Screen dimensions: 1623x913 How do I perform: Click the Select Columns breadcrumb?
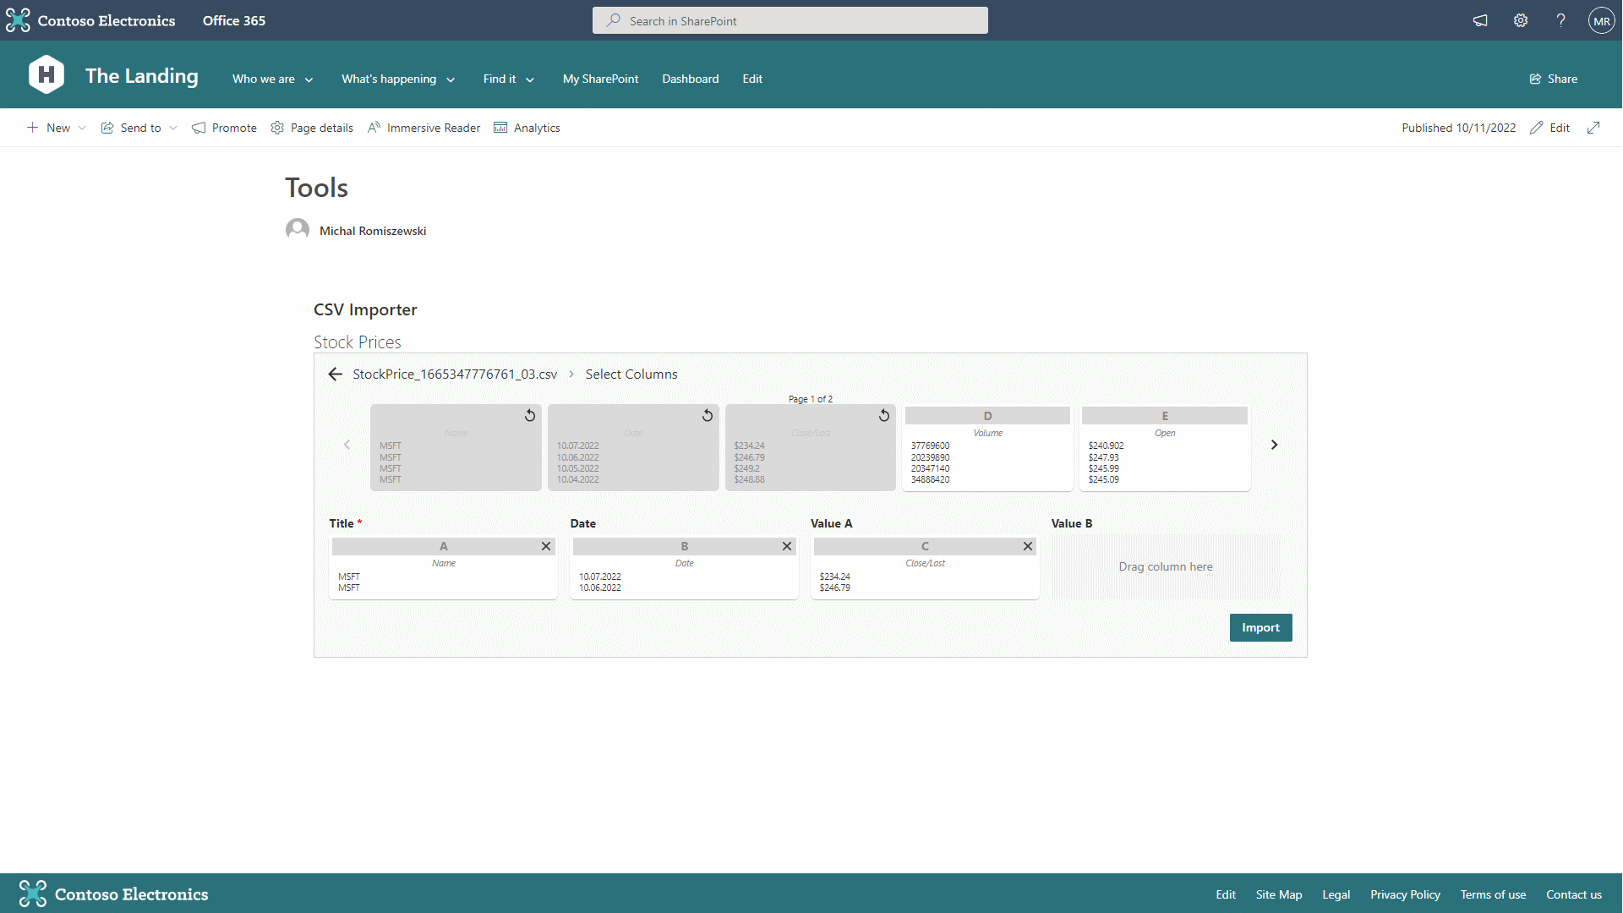(631, 374)
